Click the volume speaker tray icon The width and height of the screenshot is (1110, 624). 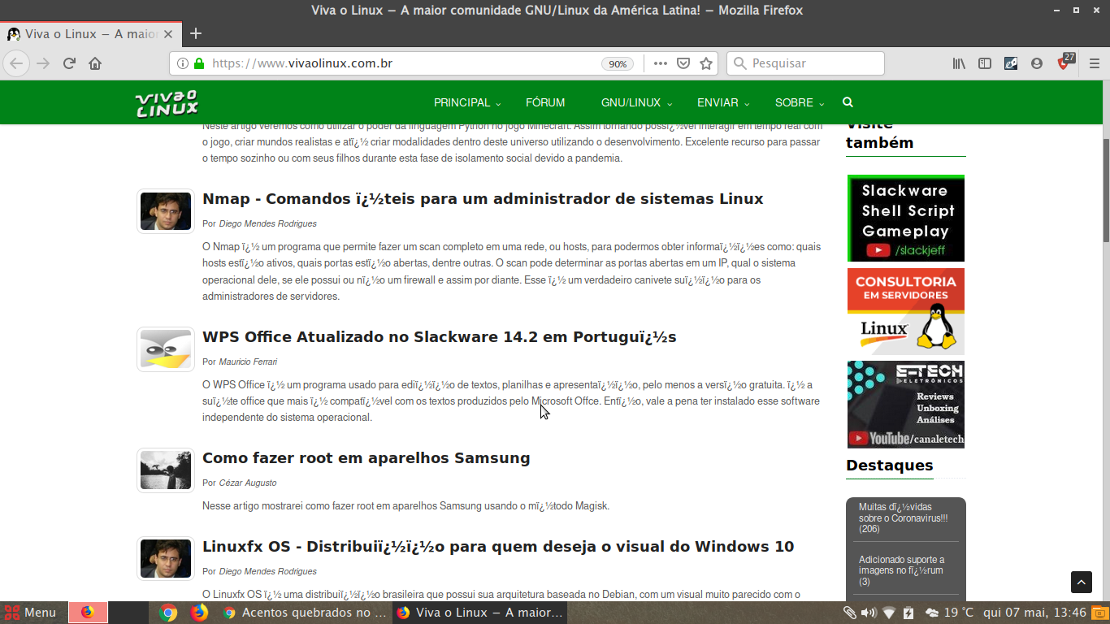[x=869, y=613]
